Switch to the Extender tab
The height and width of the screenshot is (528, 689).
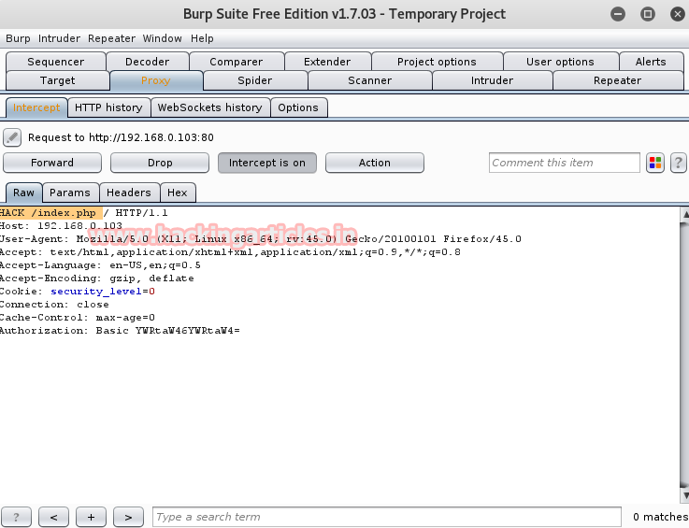coord(327,62)
